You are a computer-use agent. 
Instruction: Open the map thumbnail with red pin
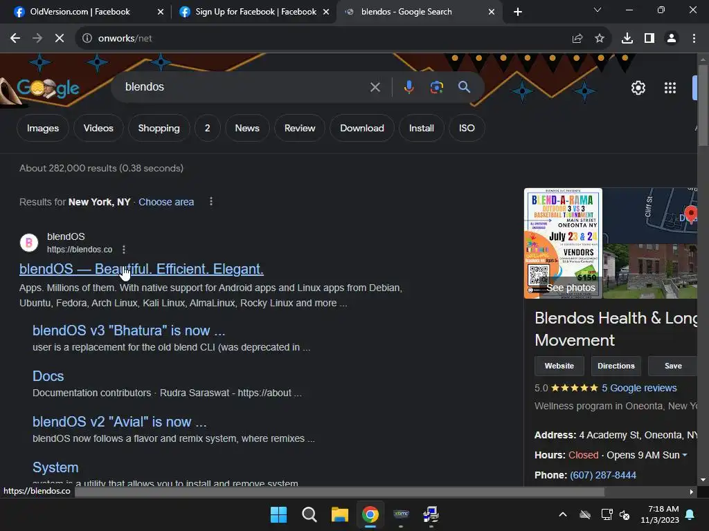pyautogui.click(x=650, y=216)
